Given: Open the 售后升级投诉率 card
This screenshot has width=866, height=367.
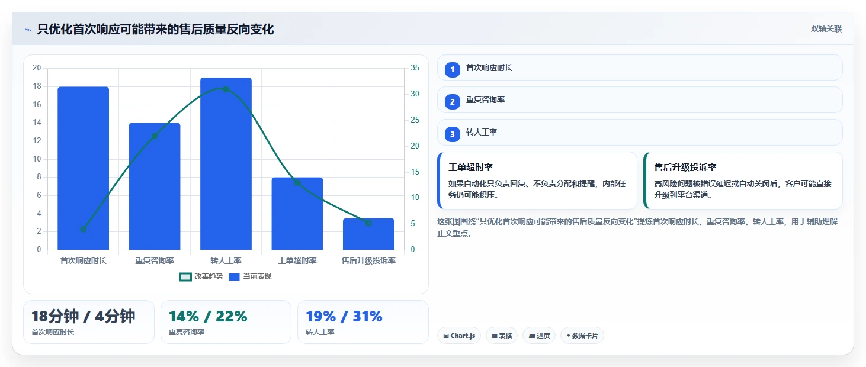Looking at the screenshot, I should click(743, 181).
